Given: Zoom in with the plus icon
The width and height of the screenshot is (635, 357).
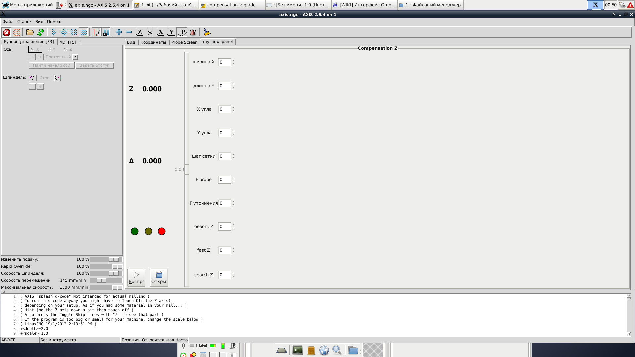Looking at the screenshot, I should (119, 32).
